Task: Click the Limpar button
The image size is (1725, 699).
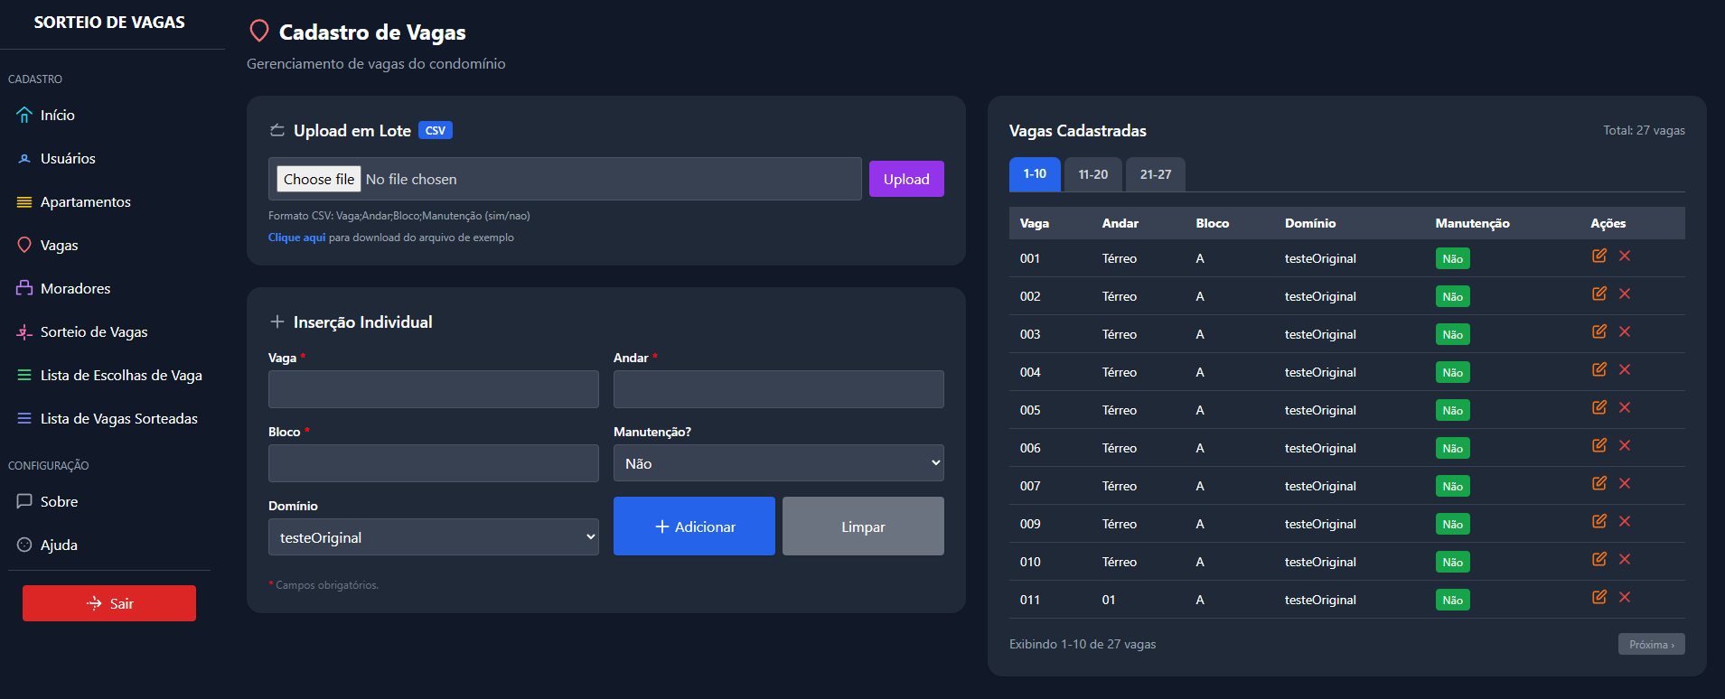Action: tap(863, 527)
